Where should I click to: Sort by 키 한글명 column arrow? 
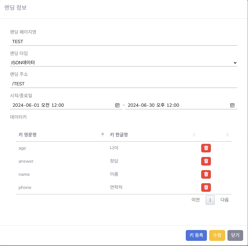pos(194,135)
